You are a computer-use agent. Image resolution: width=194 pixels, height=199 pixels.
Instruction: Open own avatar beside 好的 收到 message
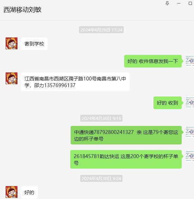[x=190, y=102]
